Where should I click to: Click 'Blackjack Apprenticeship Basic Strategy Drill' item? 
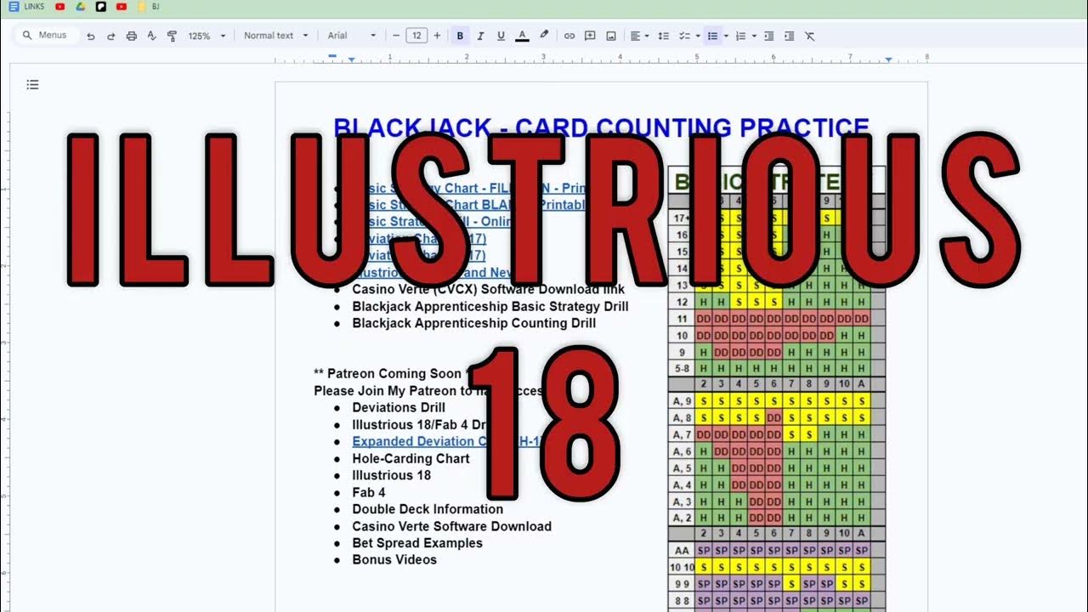click(490, 306)
